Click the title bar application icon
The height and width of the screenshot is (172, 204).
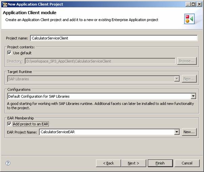click(x=4, y=4)
